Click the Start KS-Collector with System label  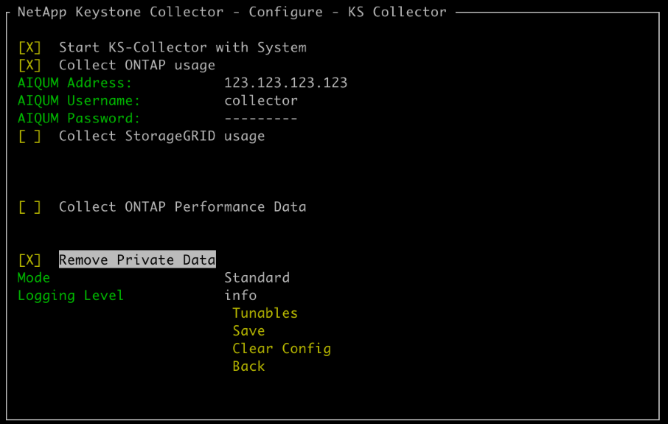pyautogui.click(x=182, y=48)
